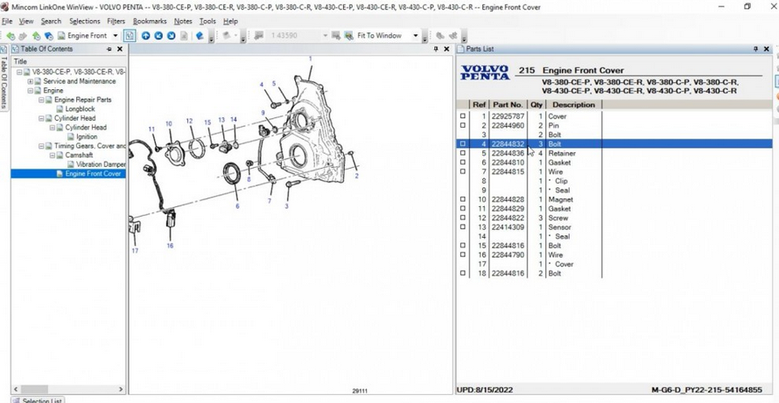
Task: Click the Qty column header
Action: click(537, 105)
